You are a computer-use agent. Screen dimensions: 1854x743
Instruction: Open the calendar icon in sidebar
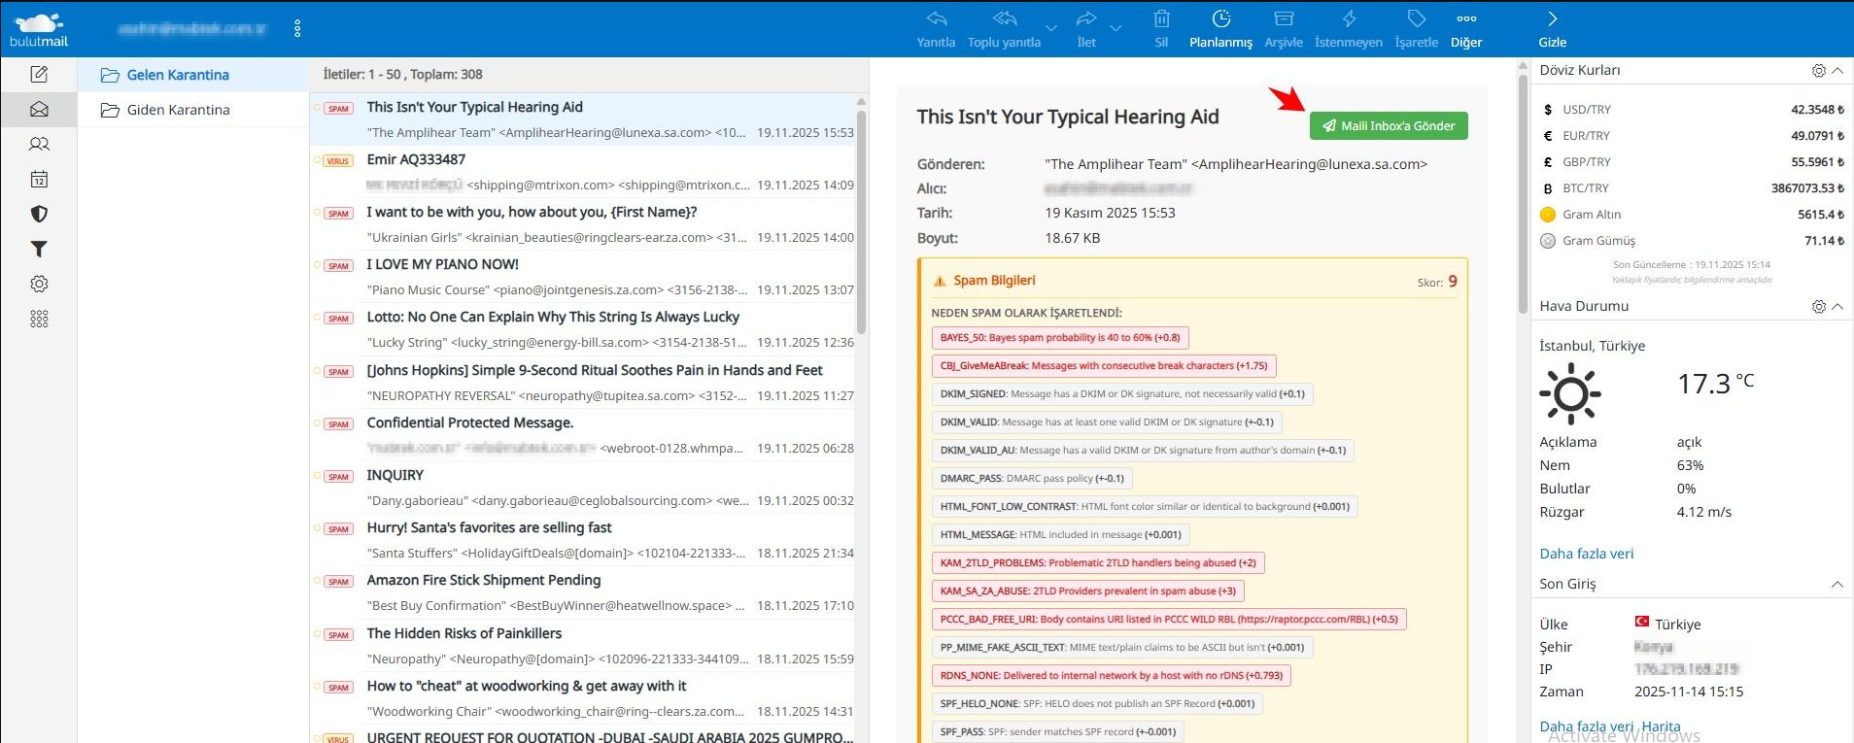(x=39, y=179)
